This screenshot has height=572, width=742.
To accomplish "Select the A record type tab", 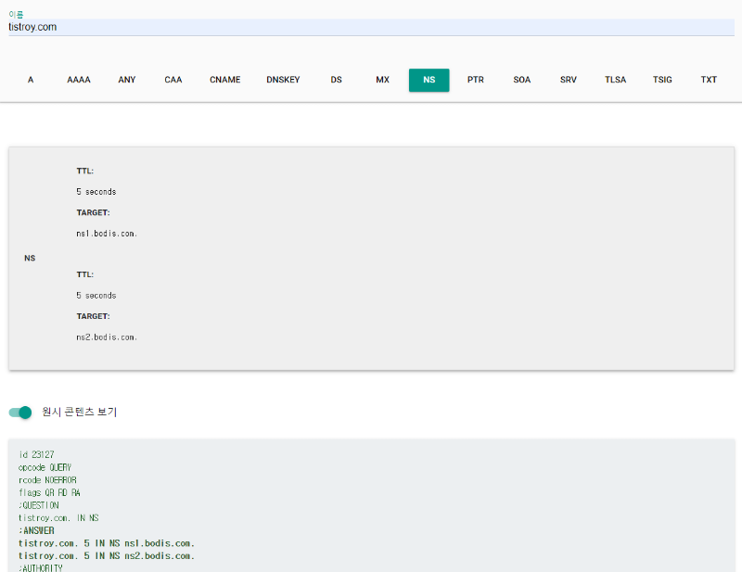I will coord(31,80).
